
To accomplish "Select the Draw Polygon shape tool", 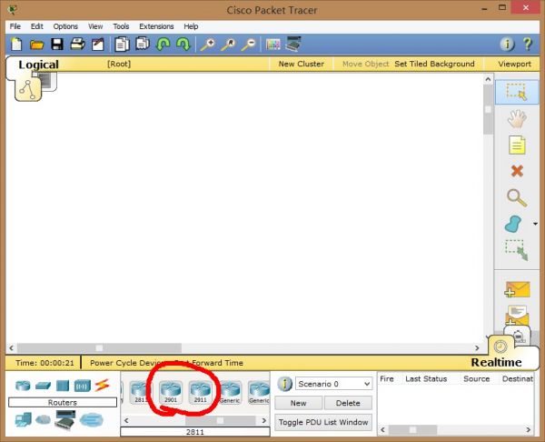I will 513,224.
